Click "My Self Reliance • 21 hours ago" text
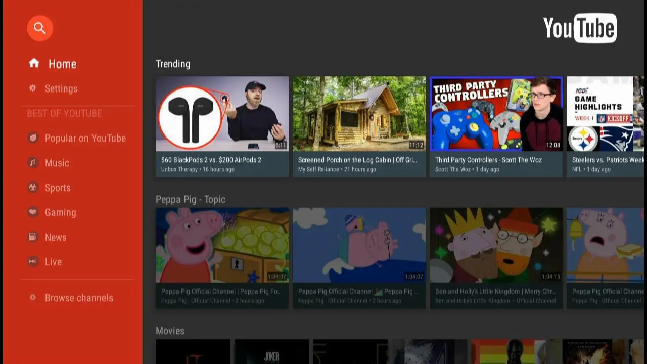The height and width of the screenshot is (364, 647). 337,169
